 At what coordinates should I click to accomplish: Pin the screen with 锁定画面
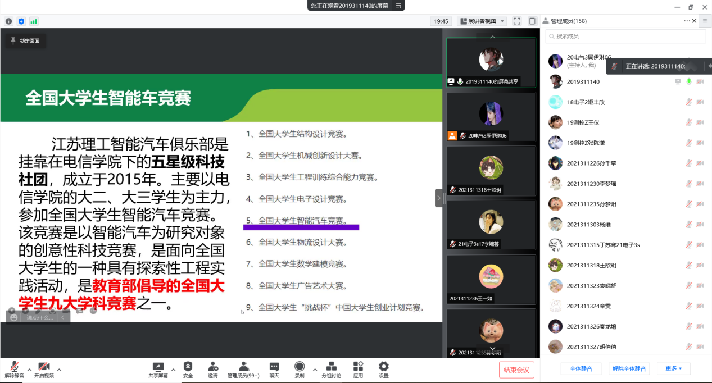[x=26, y=40]
